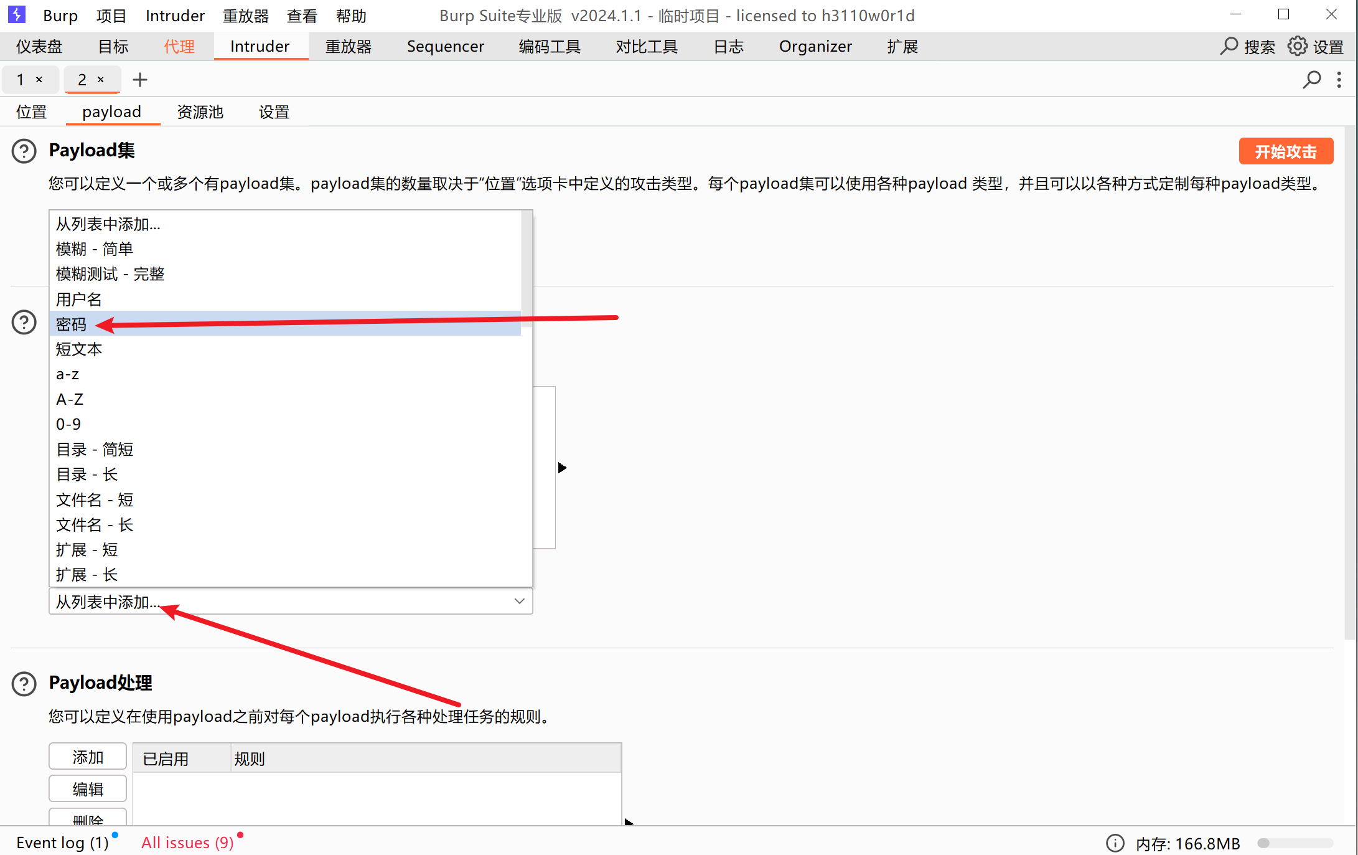Image resolution: width=1358 pixels, height=855 pixels.
Task: Switch to the 代理 tab
Action: coord(179,46)
